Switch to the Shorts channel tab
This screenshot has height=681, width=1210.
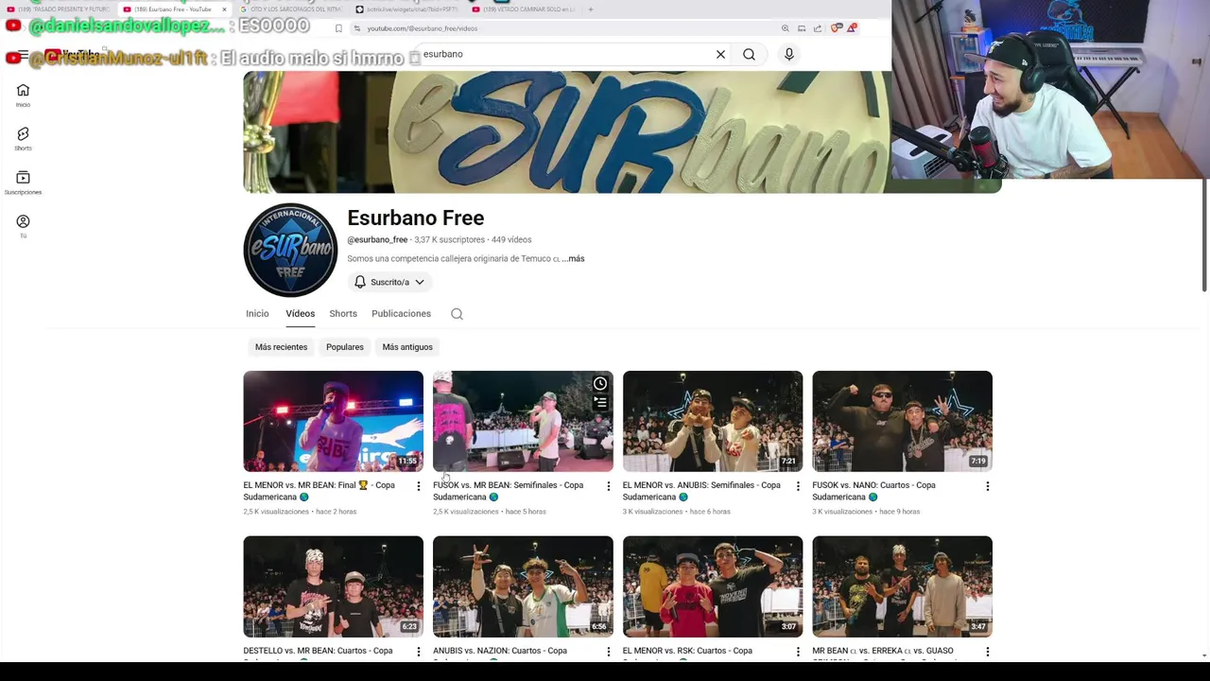coord(343,314)
